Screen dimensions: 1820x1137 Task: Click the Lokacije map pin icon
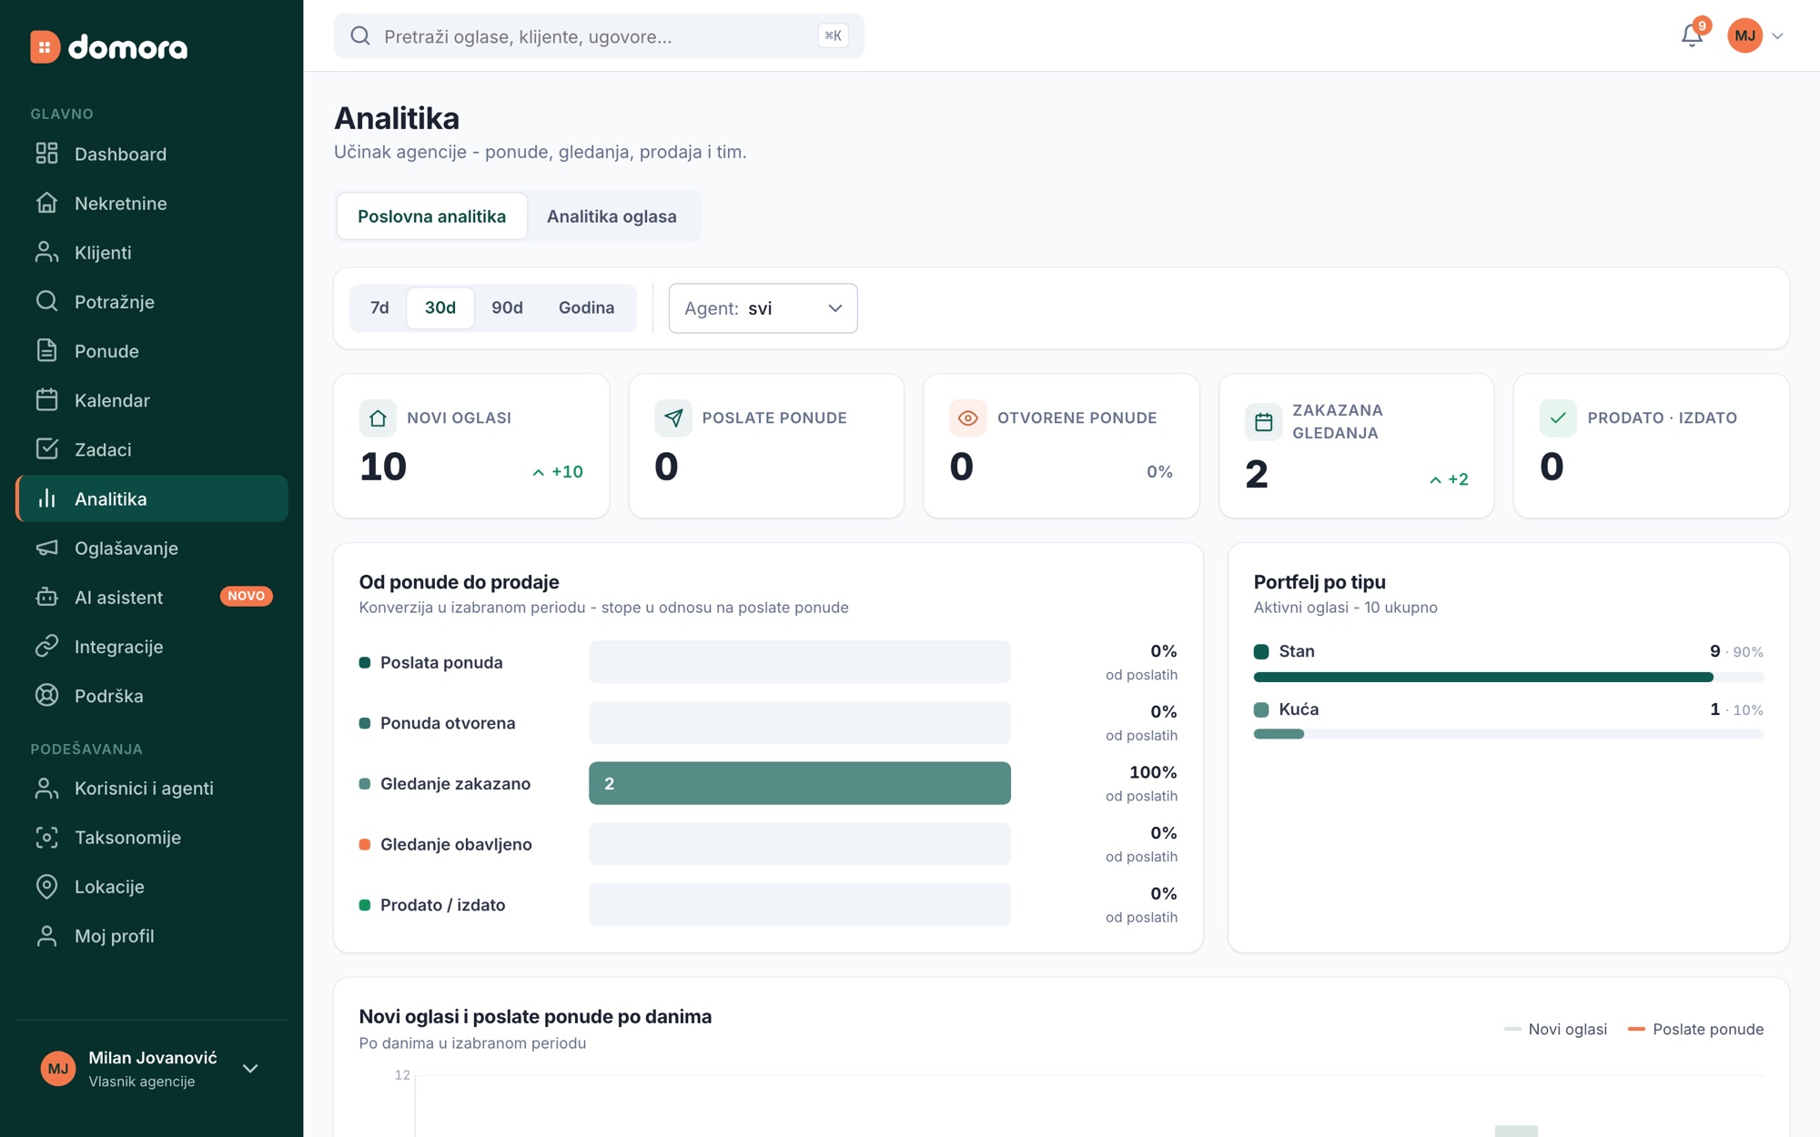coord(46,887)
